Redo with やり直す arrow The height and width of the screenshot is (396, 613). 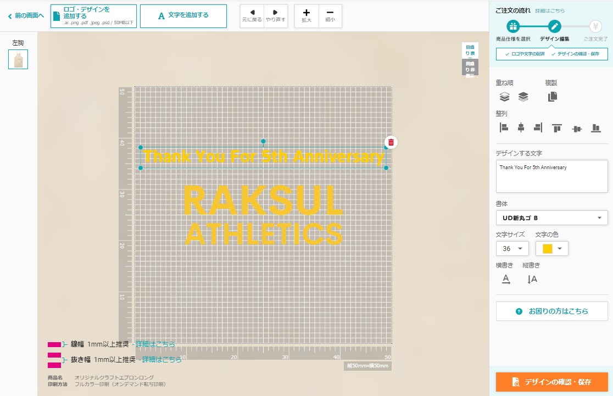(x=276, y=16)
